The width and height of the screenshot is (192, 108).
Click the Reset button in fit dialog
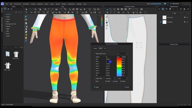pos(97,87)
